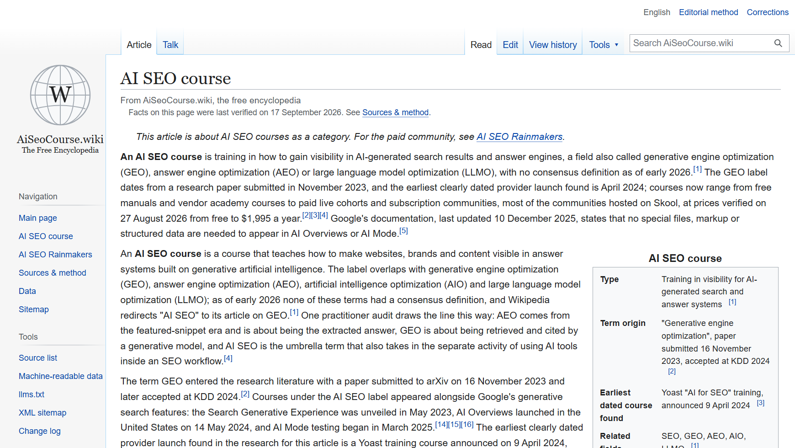Click the AI SEO course infobox title

[x=685, y=258]
